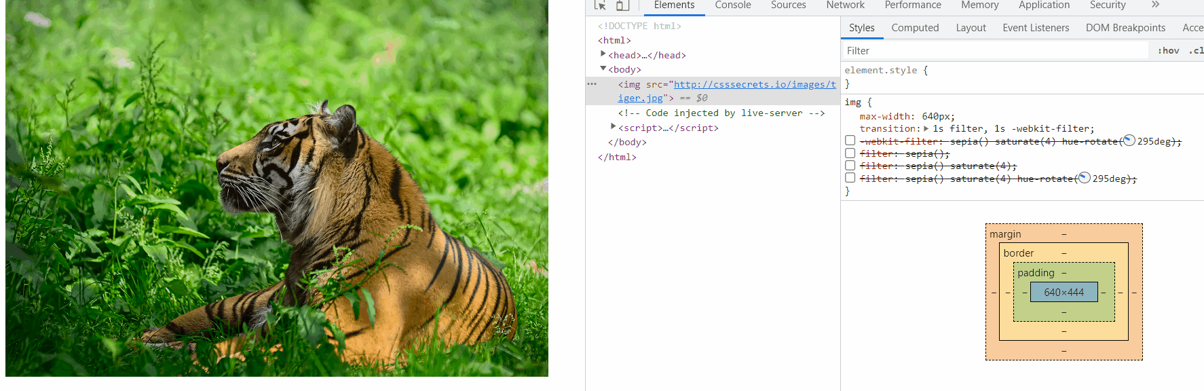Select the 'Code injected by live-server' comment
1204x391 pixels.
click(721, 113)
